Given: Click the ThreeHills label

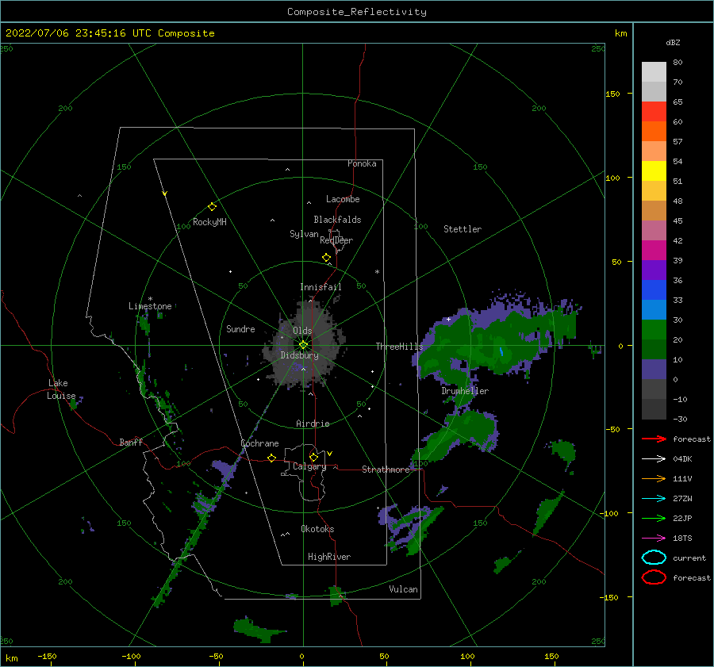Looking at the screenshot, I should pos(399,347).
